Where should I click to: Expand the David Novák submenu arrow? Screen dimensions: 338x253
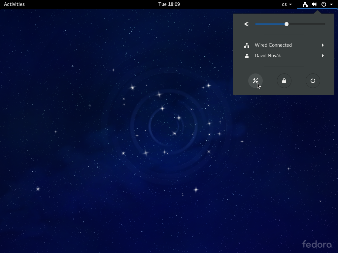pyautogui.click(x=323, y=56)
